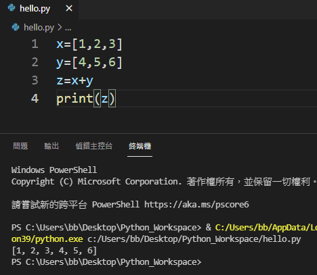This screenshot has width=317, height=275.
Task: Click line number 3 in the gutter
Action: click(x=35, y=80)
